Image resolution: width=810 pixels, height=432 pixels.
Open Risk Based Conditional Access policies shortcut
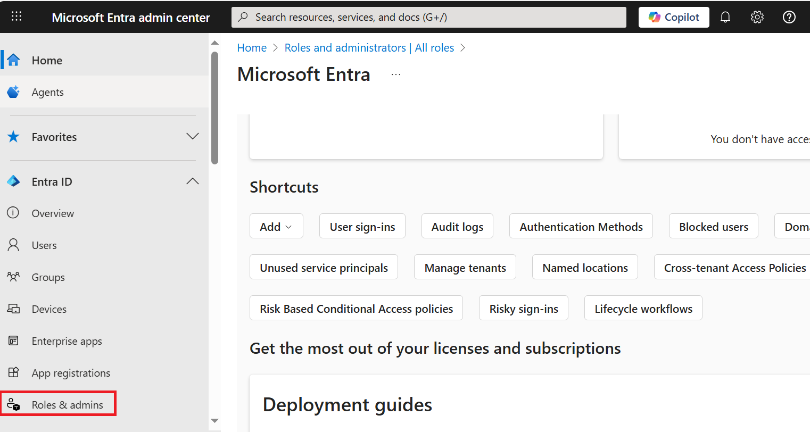[x=356, y=308]
